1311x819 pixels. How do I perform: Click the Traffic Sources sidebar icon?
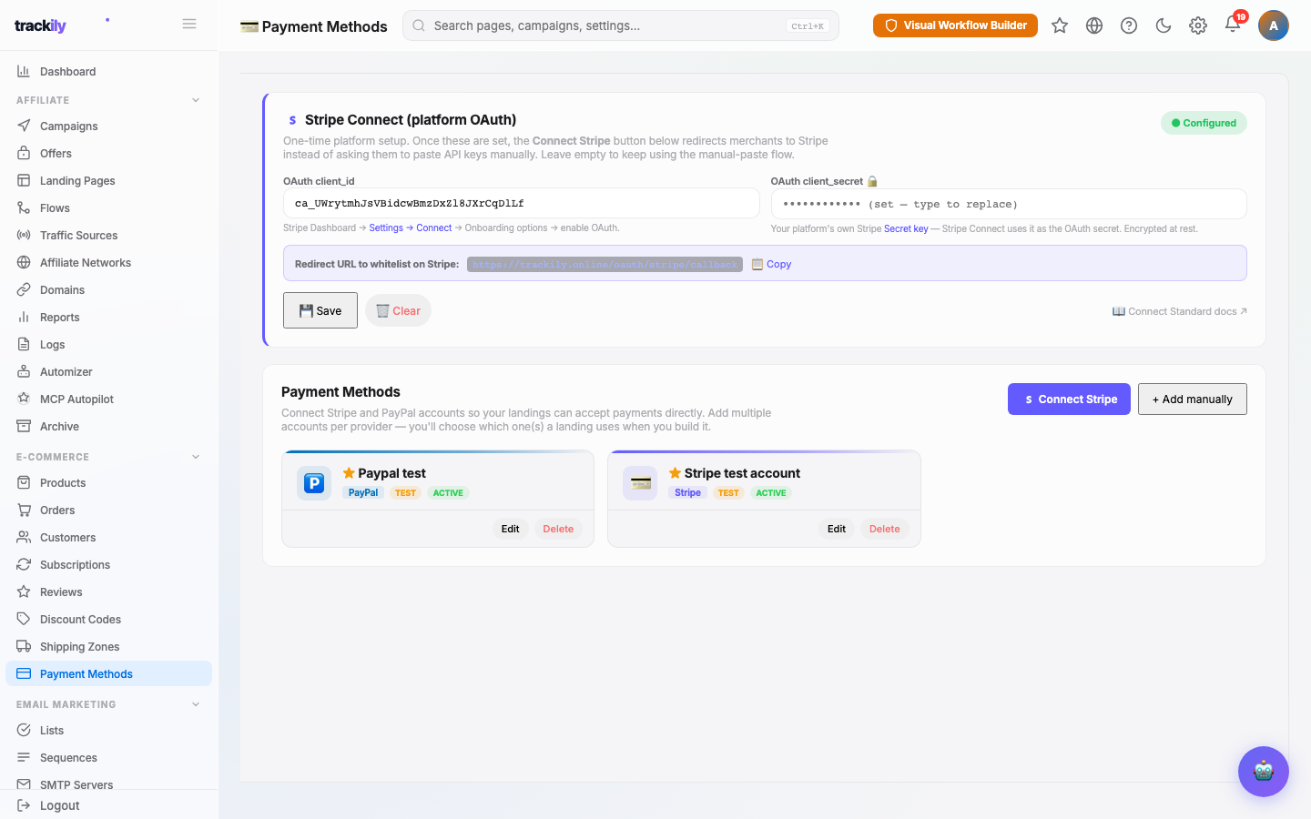click(24, 235)
